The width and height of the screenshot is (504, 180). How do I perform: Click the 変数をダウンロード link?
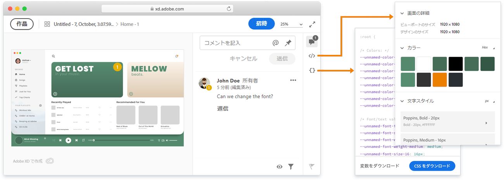pos(380,166)
